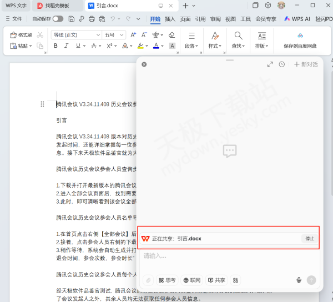
Task: Toggle the 思考 thinking mode
Action: coord(168,280)
